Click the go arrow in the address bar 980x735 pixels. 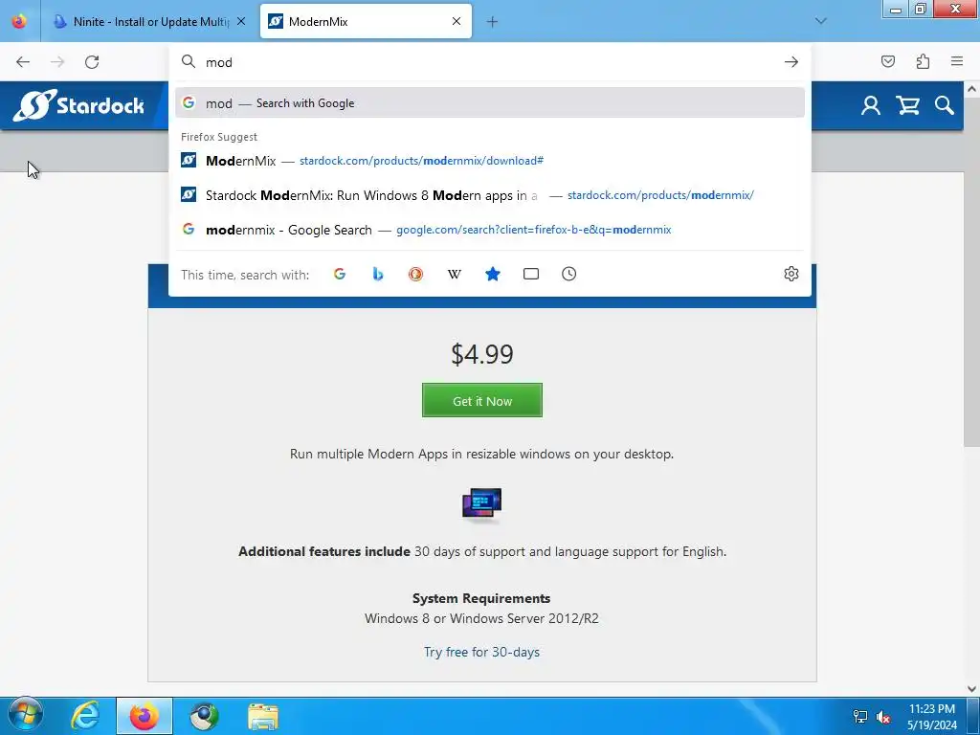[791, 62]
